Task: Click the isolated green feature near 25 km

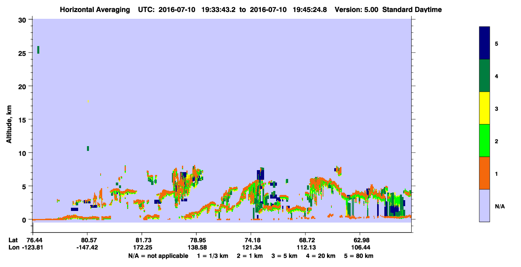Action: click(x=38, y=50)
